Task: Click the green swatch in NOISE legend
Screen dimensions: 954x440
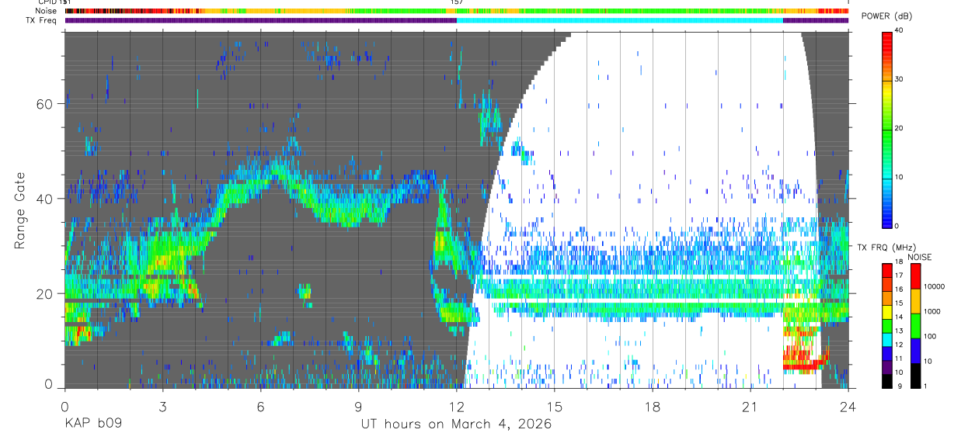Action: (915, 325)
